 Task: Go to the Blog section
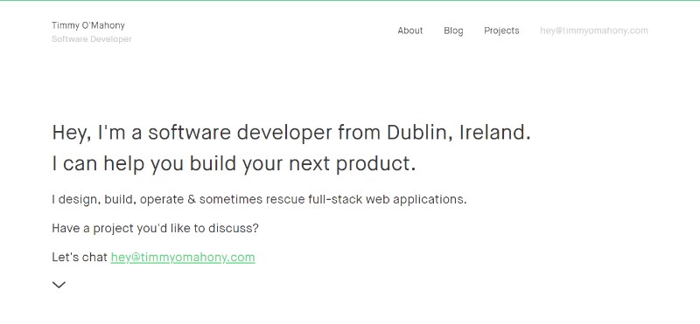click(x=453, y=31)
